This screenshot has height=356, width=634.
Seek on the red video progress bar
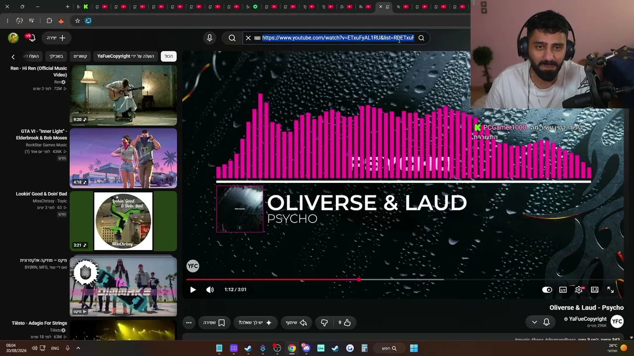[x=405, y=280]
